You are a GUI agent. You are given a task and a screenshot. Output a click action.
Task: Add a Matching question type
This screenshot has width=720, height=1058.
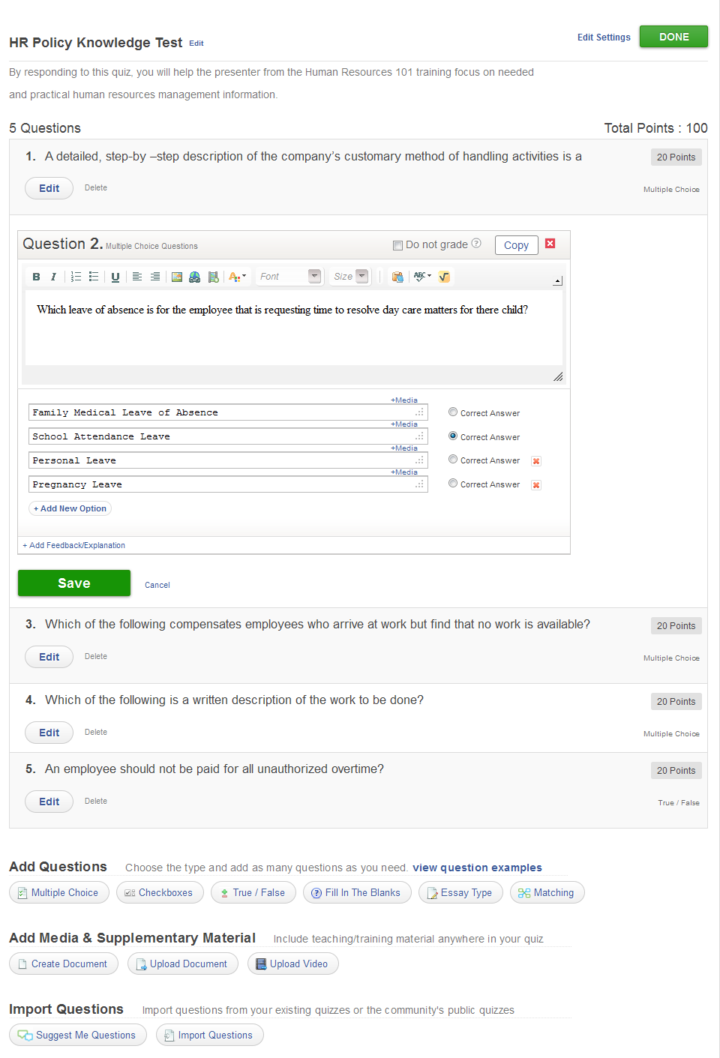[x=547, y=892]
